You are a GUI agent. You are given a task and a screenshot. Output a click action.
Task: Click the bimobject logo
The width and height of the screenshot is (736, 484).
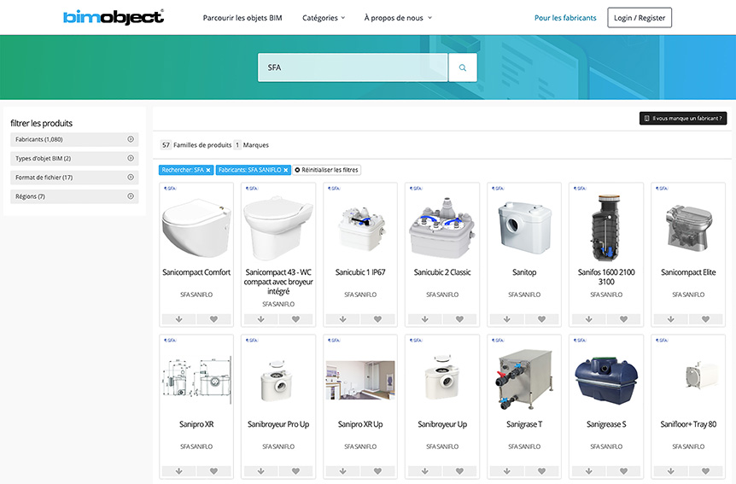click(x=113, y=17)
